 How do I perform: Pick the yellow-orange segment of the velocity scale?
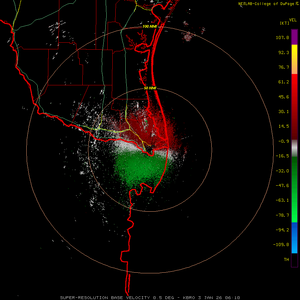(x=294, y=59)
